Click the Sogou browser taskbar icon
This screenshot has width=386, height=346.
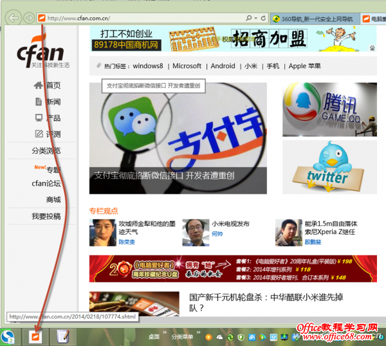coord(7,336)
